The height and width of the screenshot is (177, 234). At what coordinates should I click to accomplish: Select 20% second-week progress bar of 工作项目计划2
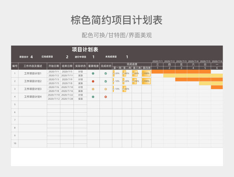pos(124,81)
